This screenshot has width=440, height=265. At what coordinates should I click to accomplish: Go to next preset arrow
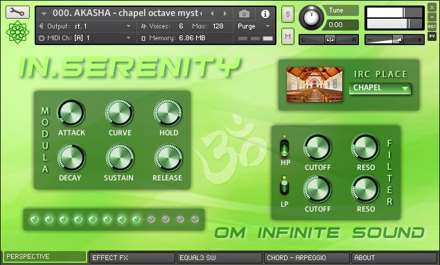[x=225, y=13]
